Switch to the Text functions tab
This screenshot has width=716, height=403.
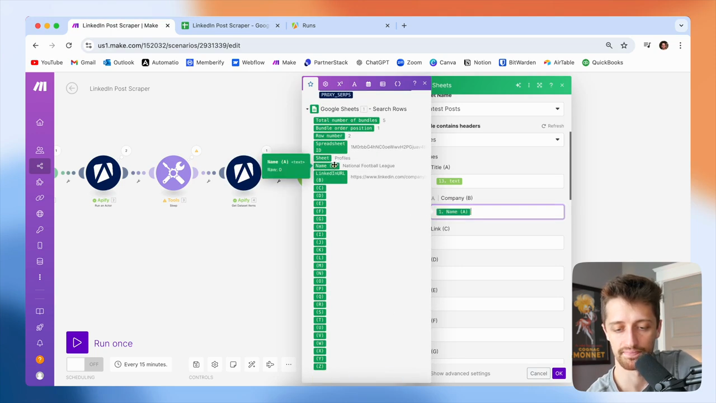354,84
